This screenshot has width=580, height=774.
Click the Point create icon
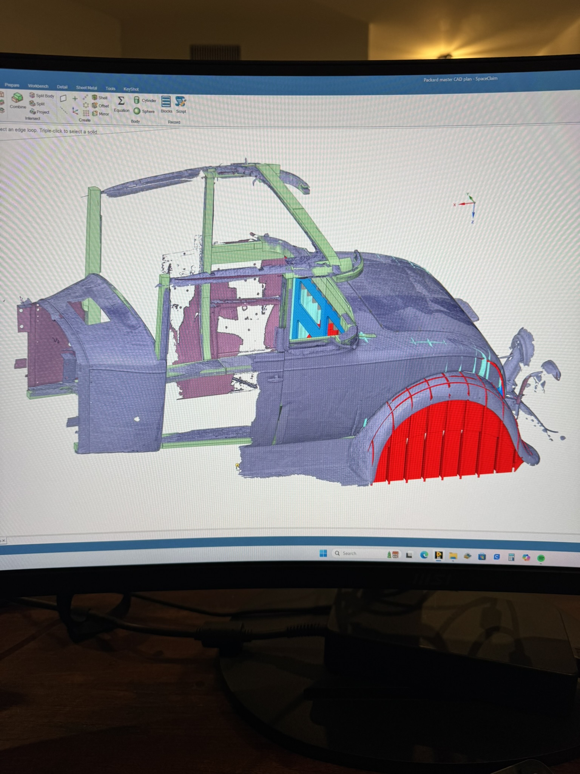coord(75,99)
